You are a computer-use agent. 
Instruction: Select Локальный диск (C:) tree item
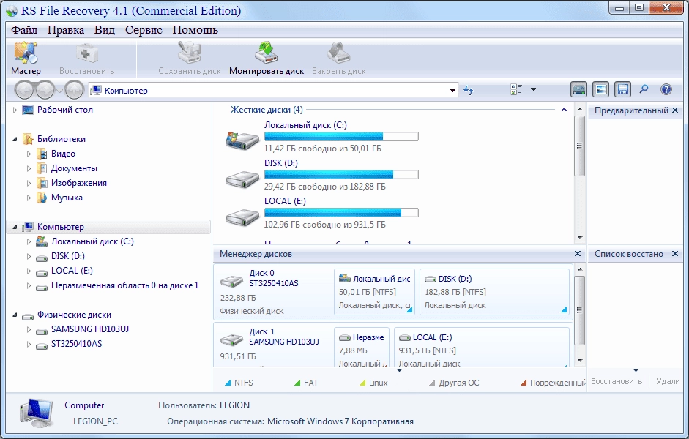[92, 241]
